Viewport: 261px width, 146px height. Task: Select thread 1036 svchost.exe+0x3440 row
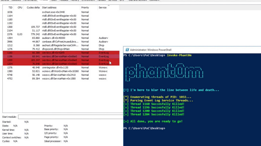(x=61, y=12)
